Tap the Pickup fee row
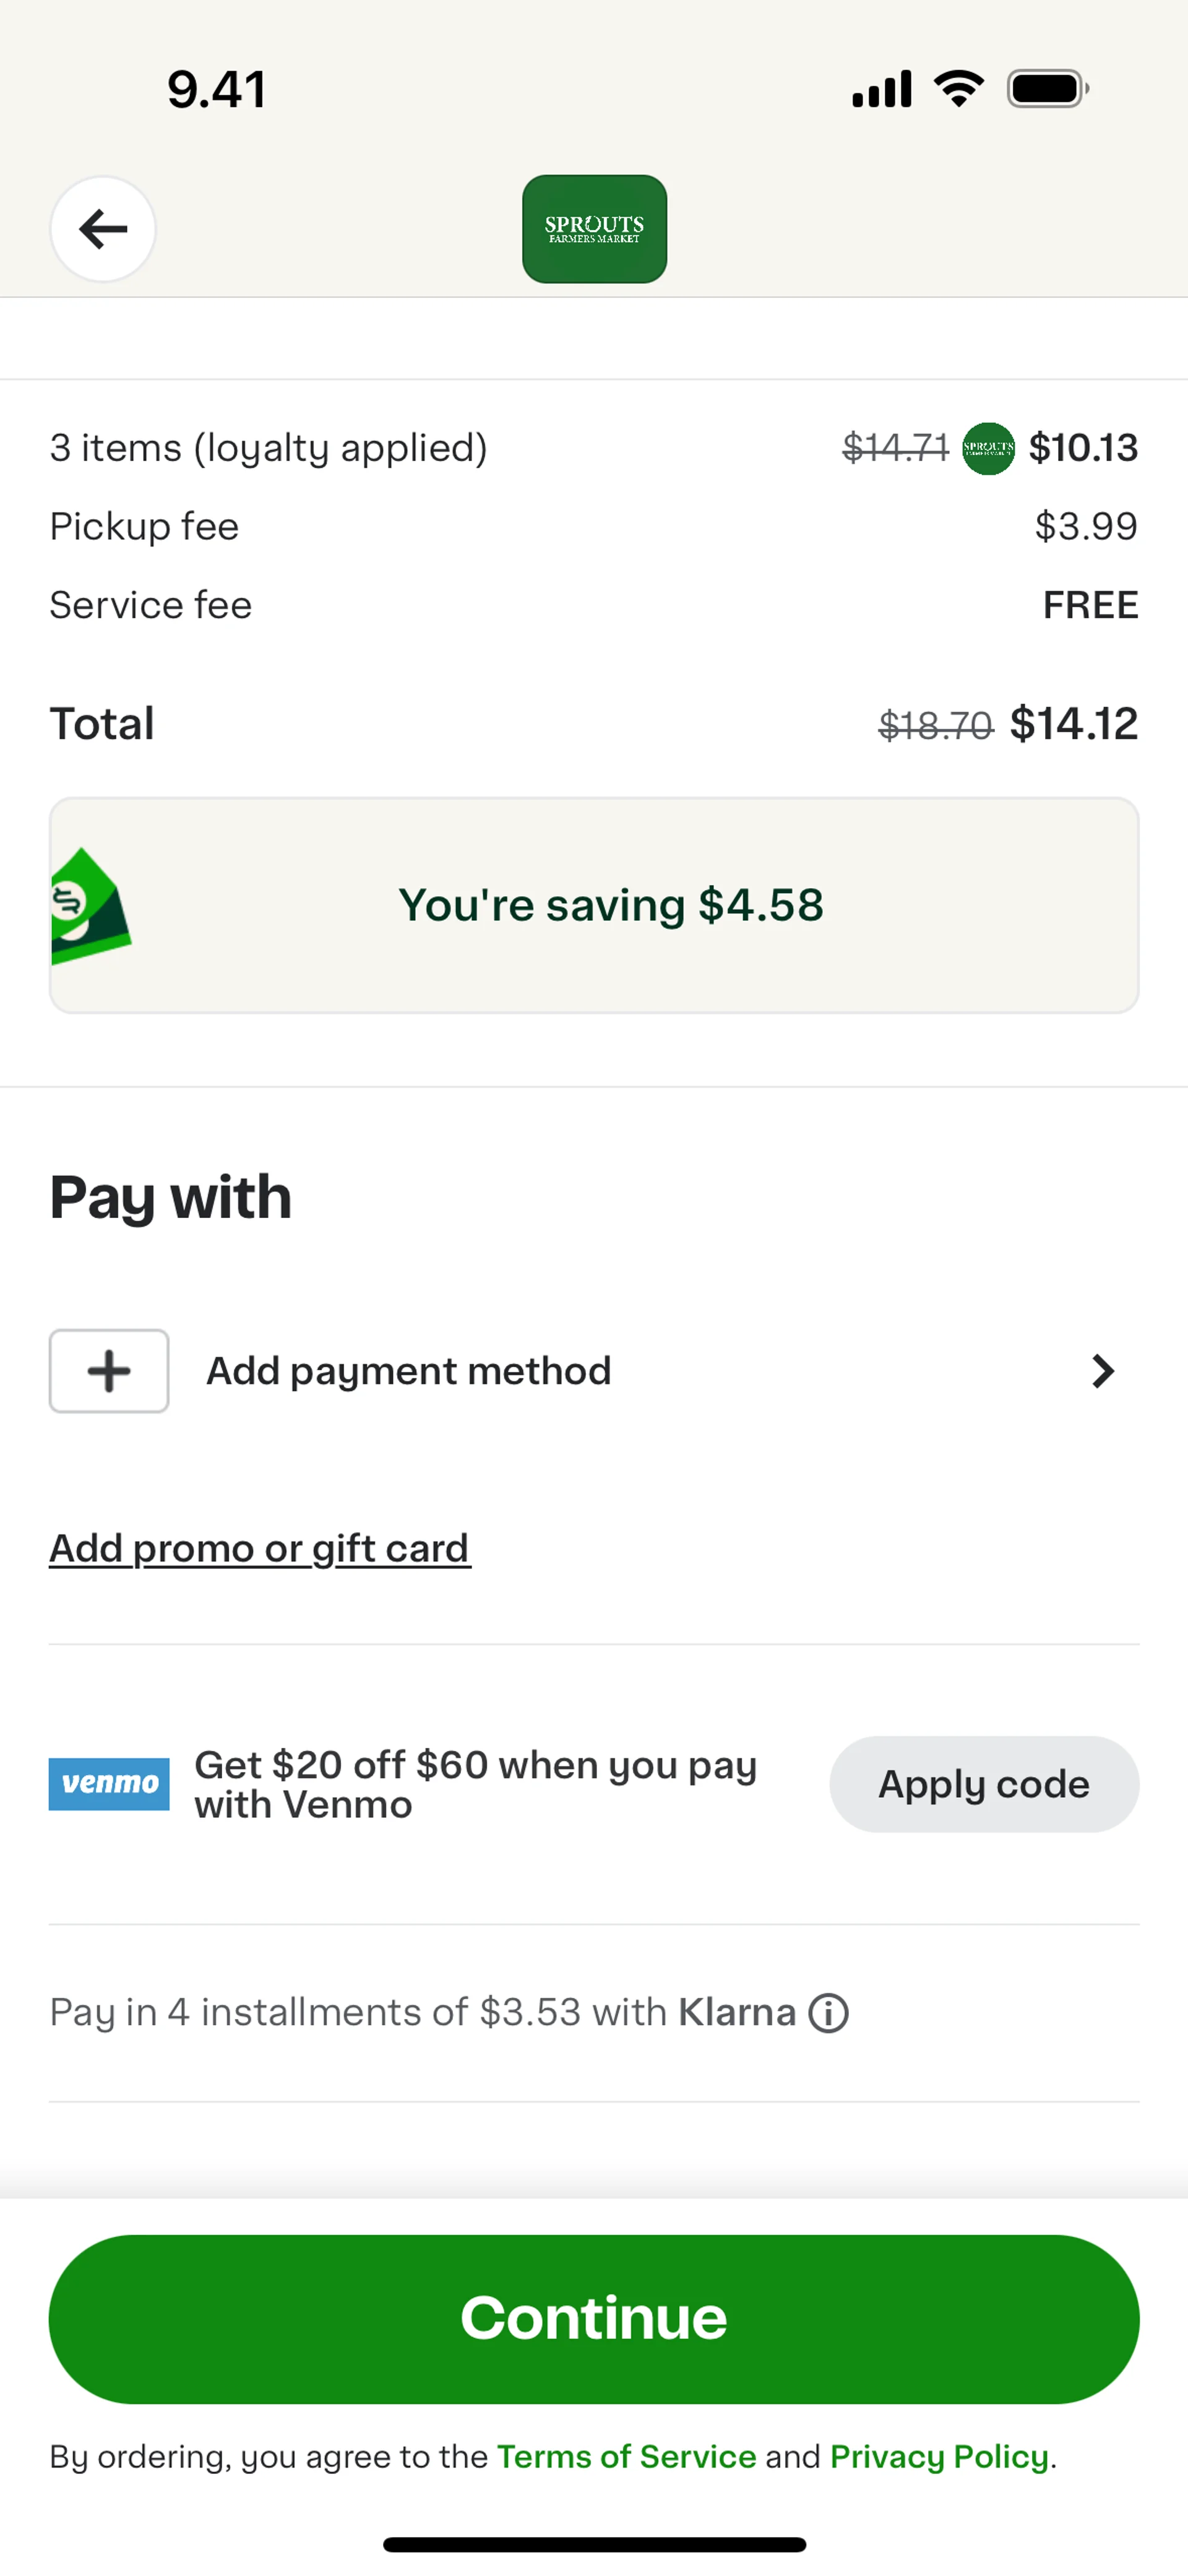The width and height of the screenshot is (1188, 2576). (594, 527)
